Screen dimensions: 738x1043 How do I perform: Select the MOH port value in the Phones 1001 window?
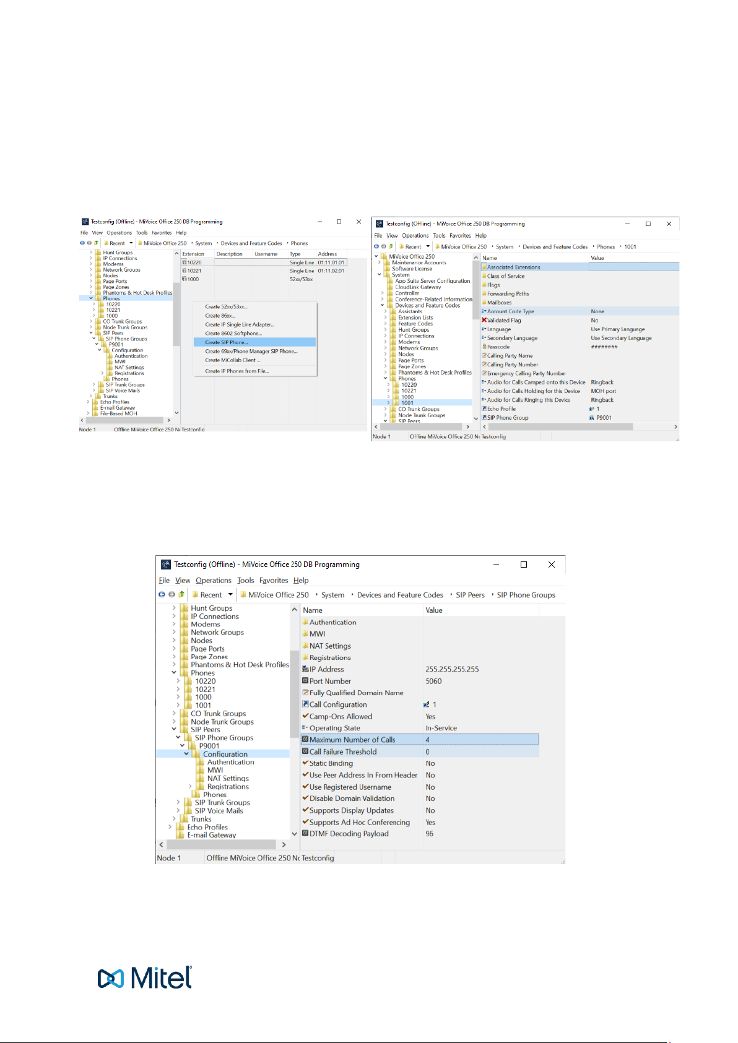[x=603, y=391]
